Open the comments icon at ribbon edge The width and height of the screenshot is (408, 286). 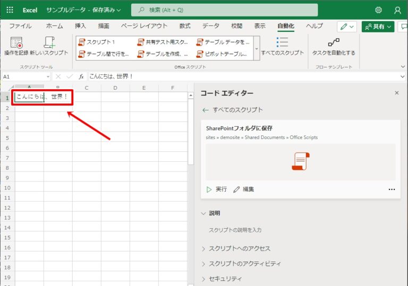pos(404,27)
